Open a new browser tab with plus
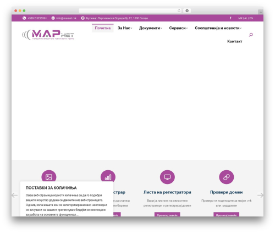Viewport: 275px width, 233px height. [261, 12]
